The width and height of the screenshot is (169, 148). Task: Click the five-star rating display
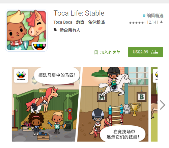click(136, 23)
